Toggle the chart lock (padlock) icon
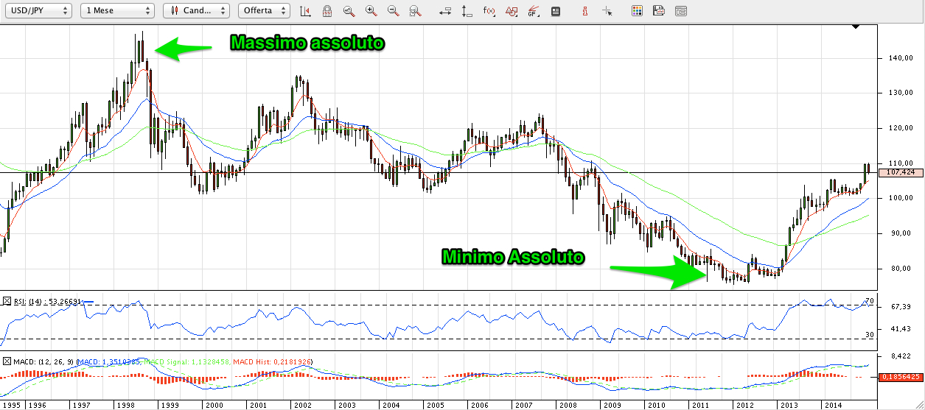This screenshot has height=410, width=925. point(327,11)
